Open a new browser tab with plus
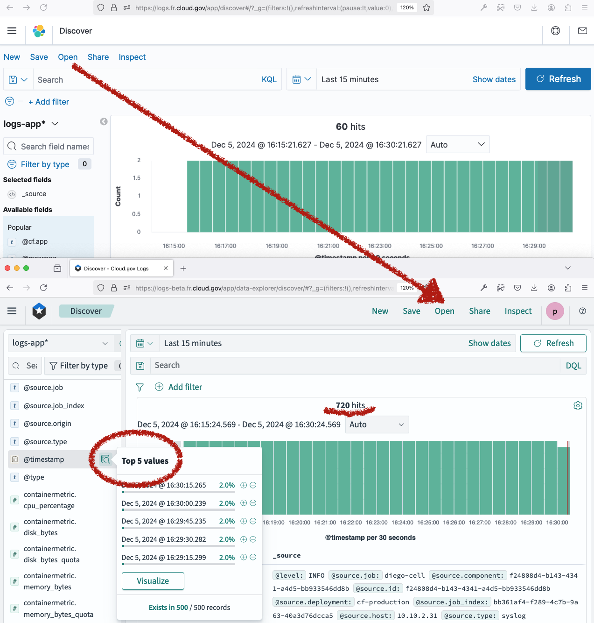This screenshot has height=623, width=594. tap(183, 268)
